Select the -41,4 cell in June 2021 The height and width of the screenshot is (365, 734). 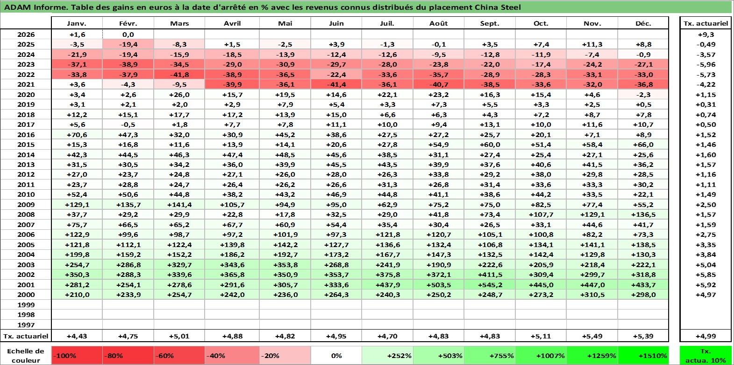336,84
